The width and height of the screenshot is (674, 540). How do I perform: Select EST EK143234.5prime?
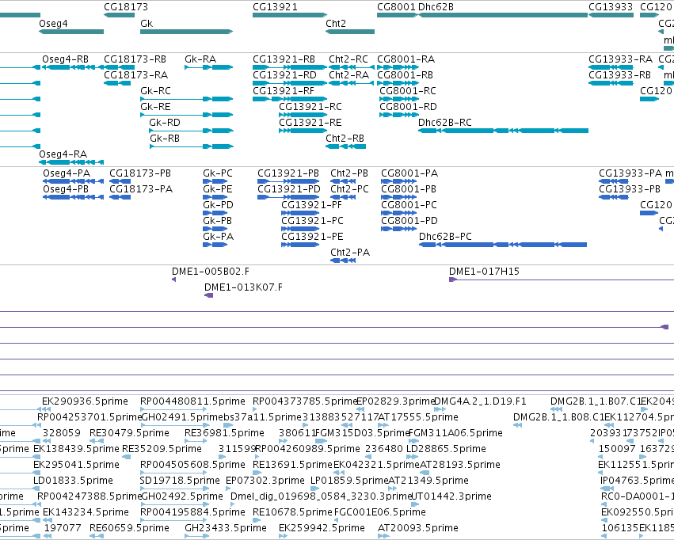click(86, 512)
